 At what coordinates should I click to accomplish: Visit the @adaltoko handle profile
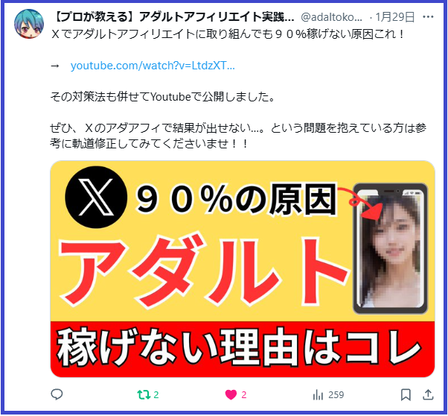331,17
